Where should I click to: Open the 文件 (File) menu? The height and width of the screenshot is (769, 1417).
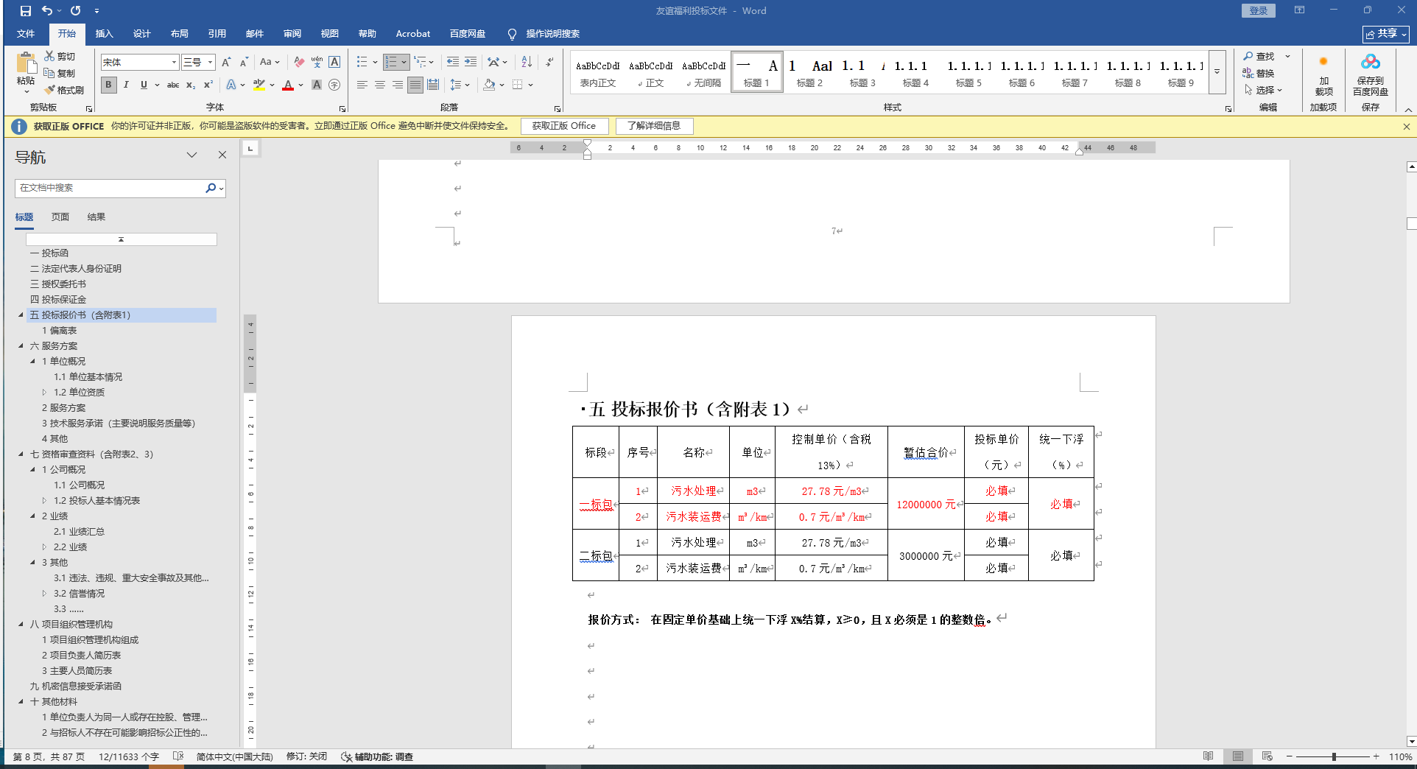click(26, 34)
